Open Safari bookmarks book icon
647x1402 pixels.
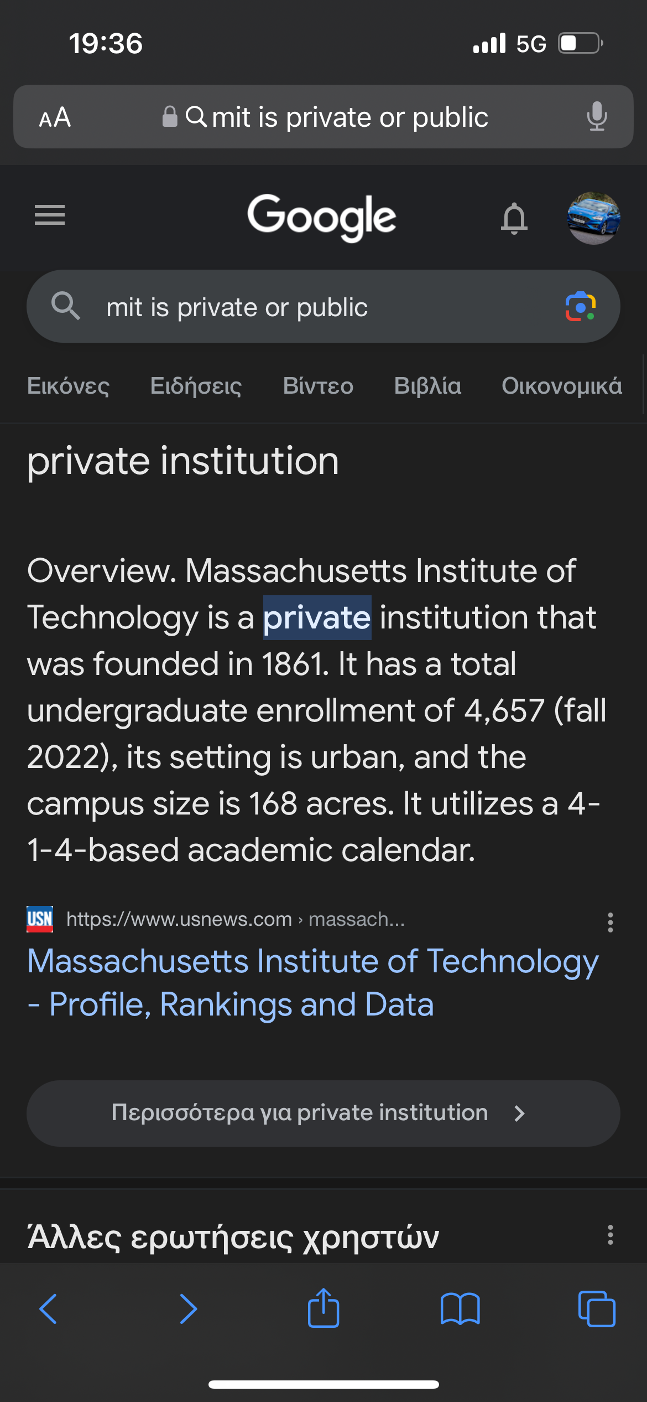tap(460, 1309)
